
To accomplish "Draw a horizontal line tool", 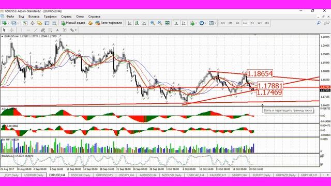I will tap(28, 30).
